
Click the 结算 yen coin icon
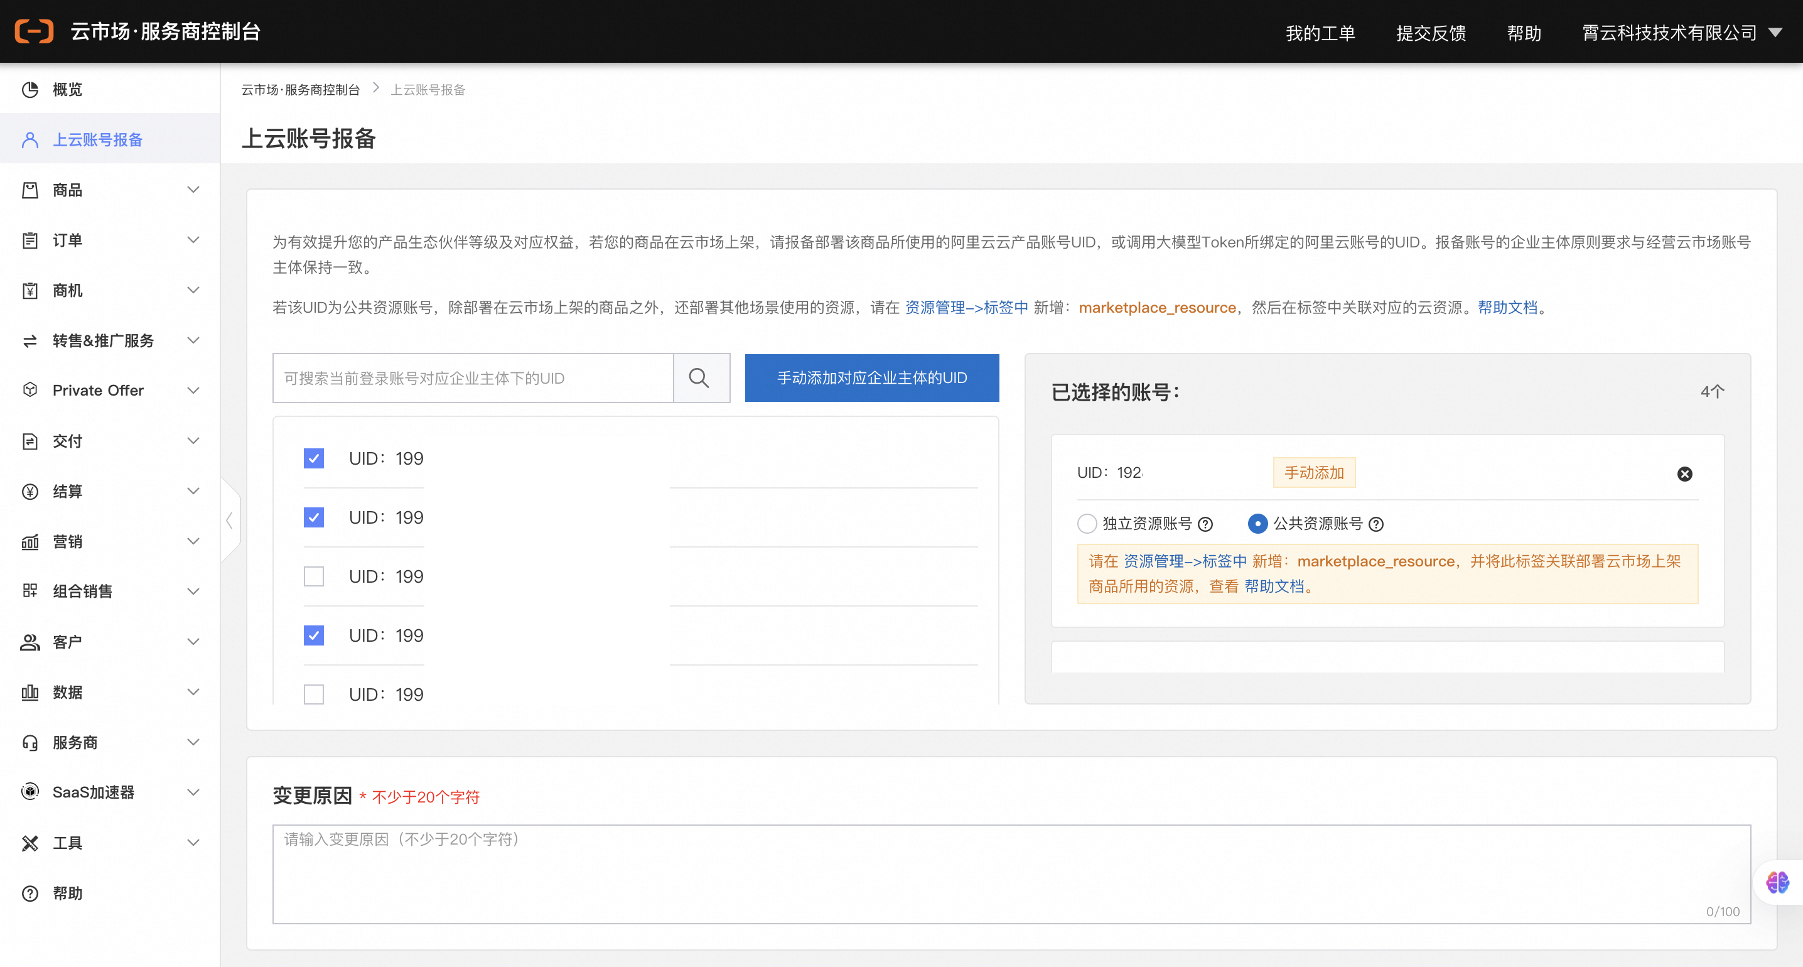coord(30,492)
